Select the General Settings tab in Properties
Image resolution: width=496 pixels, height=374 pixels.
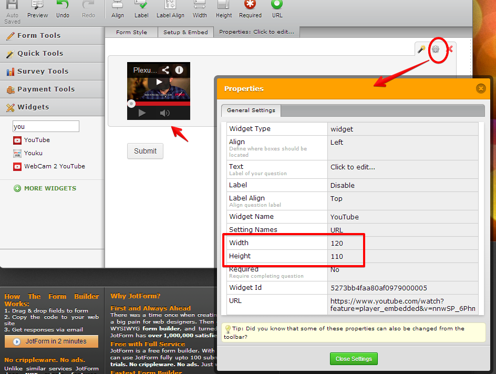(251, 110)
